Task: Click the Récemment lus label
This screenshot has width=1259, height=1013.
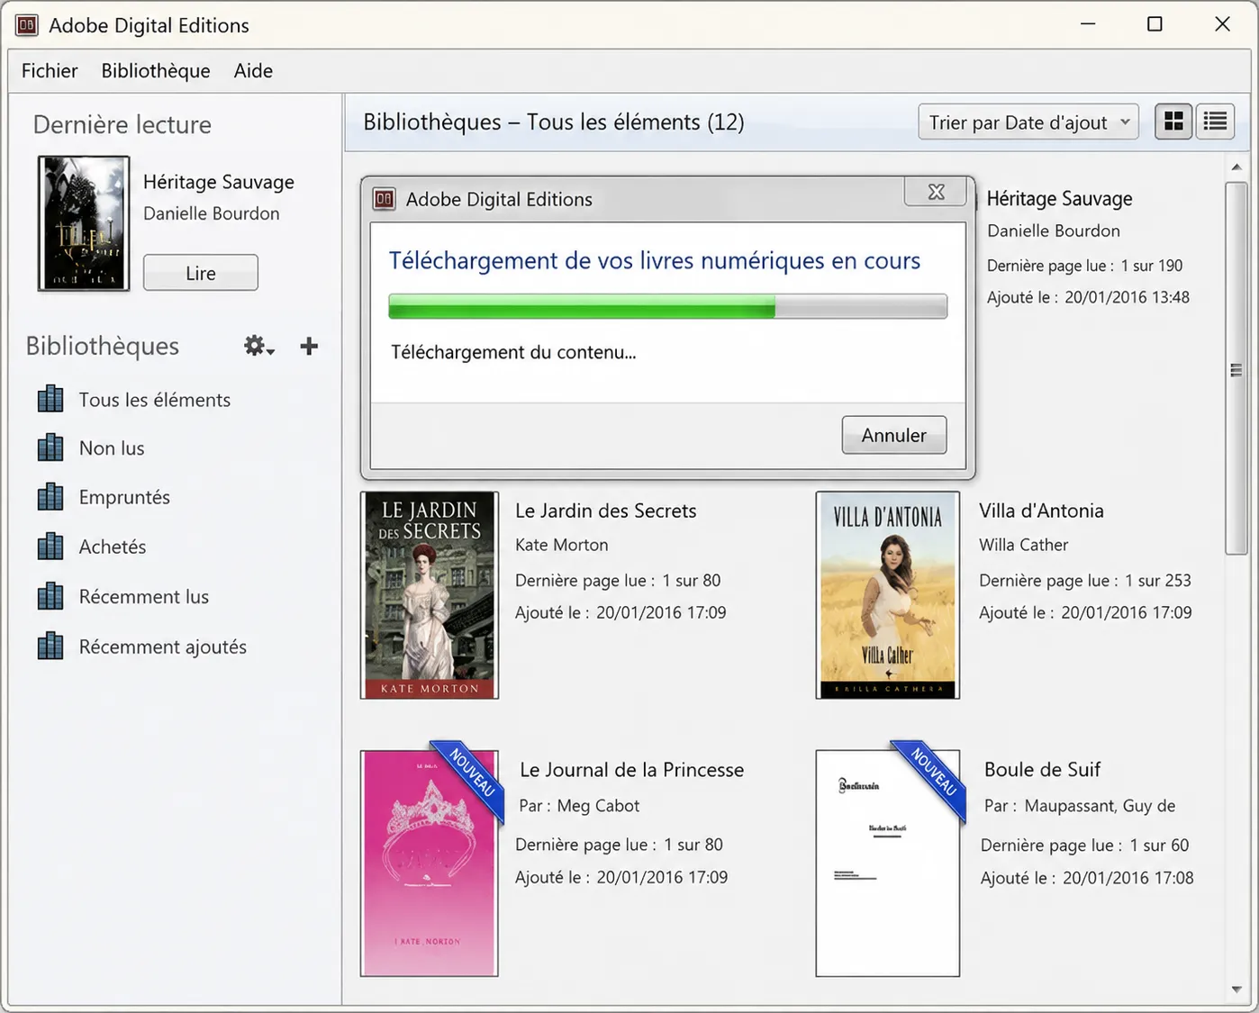Action: (144, 597)
